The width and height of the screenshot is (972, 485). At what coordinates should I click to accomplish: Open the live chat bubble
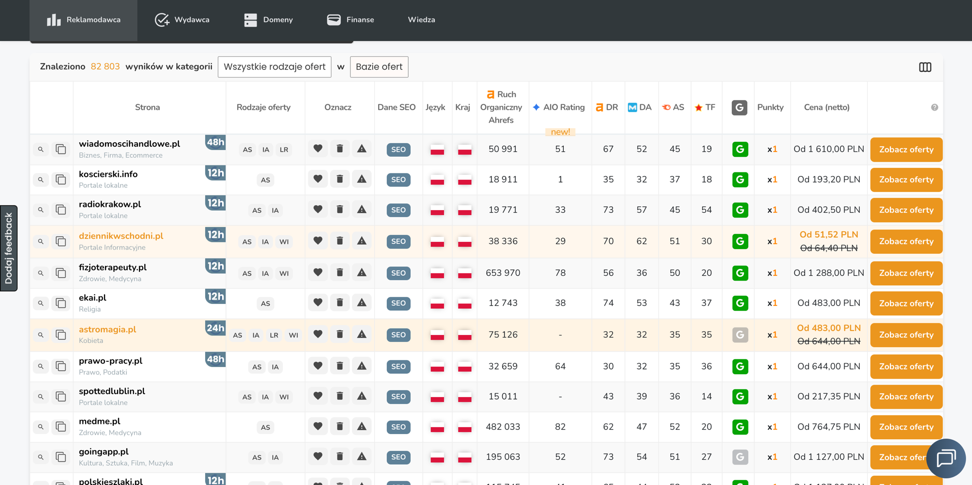(946, 458)
